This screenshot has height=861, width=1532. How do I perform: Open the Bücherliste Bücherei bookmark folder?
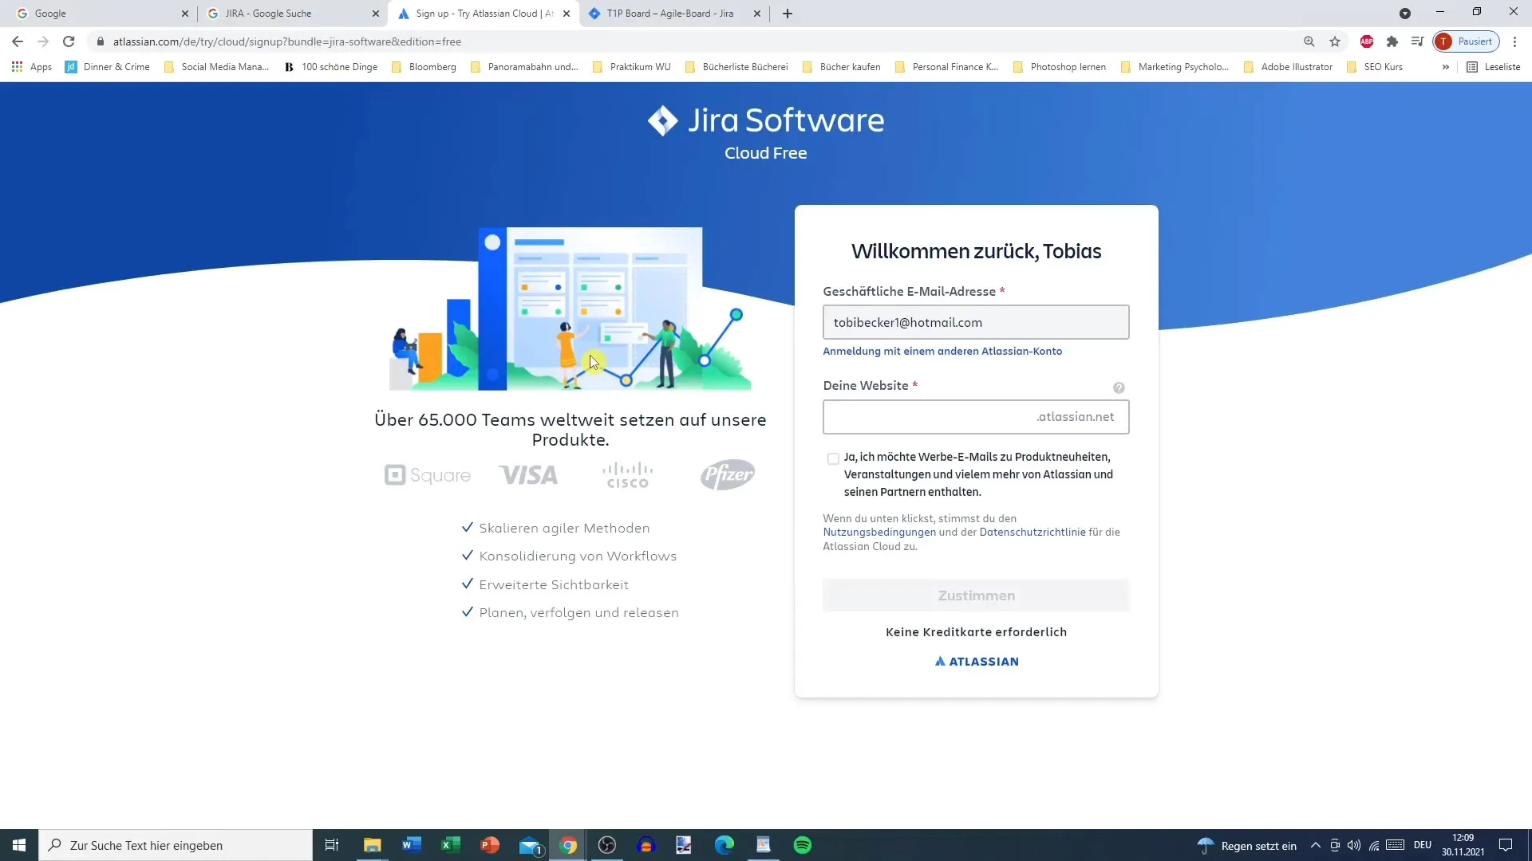coord(736,67)
